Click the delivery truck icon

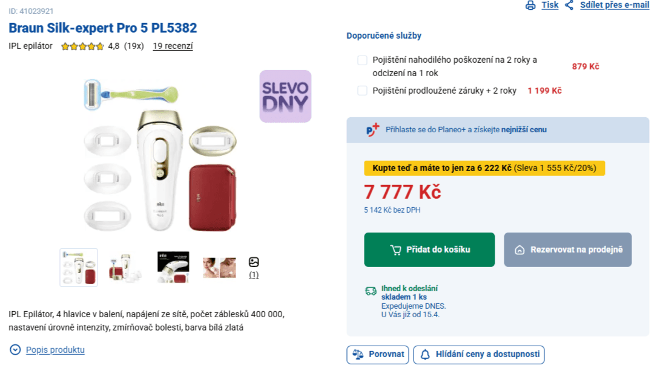point(371,291)
